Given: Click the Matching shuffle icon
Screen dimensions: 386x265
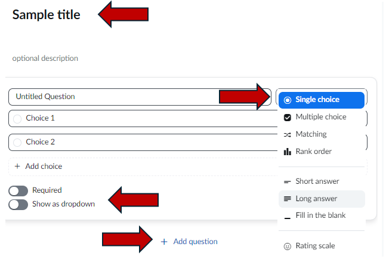Looking at the screenshot, I should [288, 135].
